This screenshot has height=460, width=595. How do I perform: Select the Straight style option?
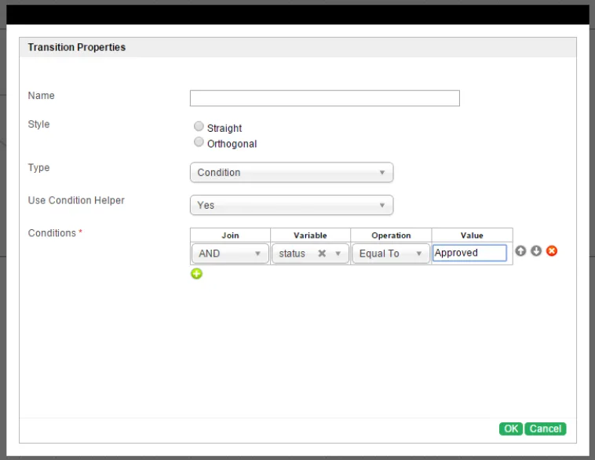point(199,126)
